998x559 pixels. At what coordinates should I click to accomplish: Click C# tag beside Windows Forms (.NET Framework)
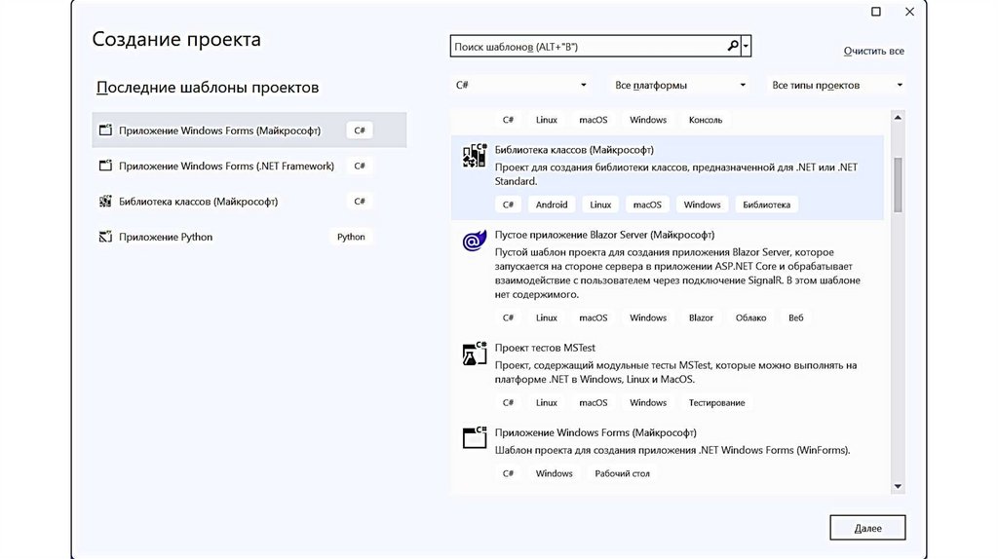coord(360,166)
